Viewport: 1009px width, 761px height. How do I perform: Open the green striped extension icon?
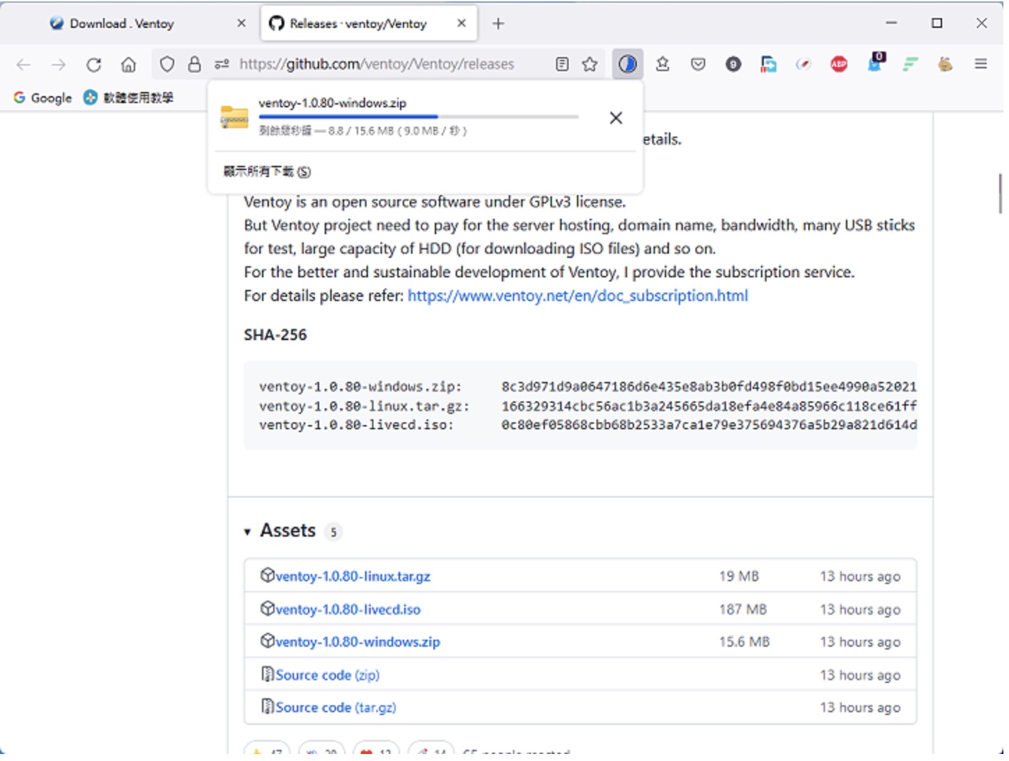click(x=911, y=65)
